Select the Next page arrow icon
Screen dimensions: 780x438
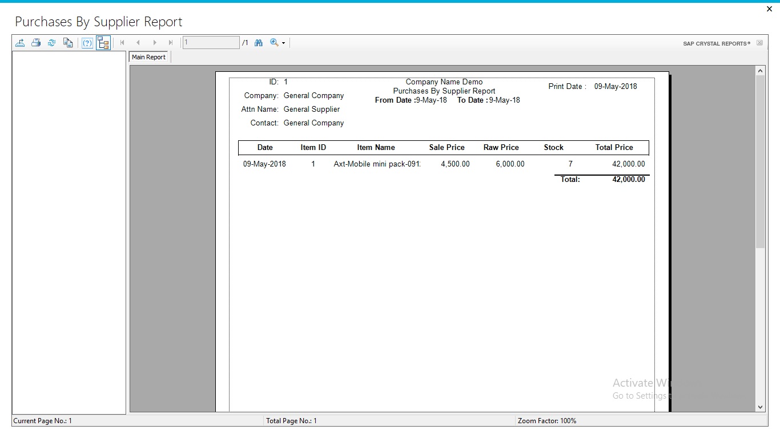point(155,42)
